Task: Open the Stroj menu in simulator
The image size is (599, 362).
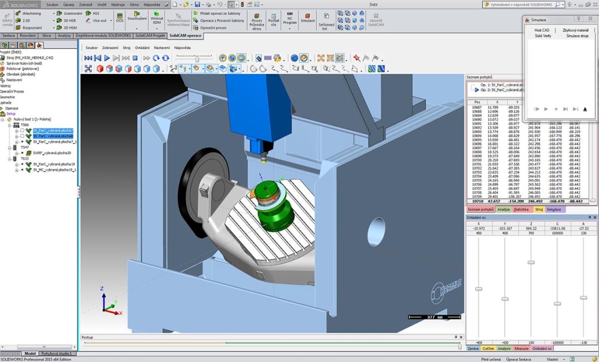Action: pos(126,48)
